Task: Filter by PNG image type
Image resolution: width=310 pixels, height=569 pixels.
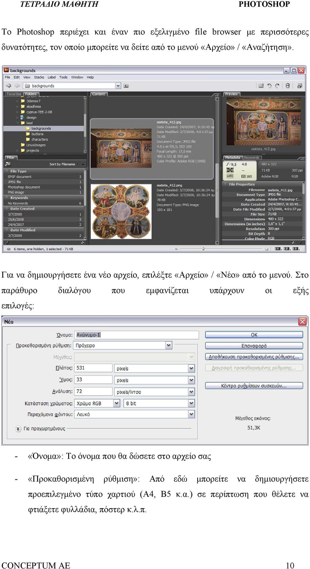Action: (44, 192)
